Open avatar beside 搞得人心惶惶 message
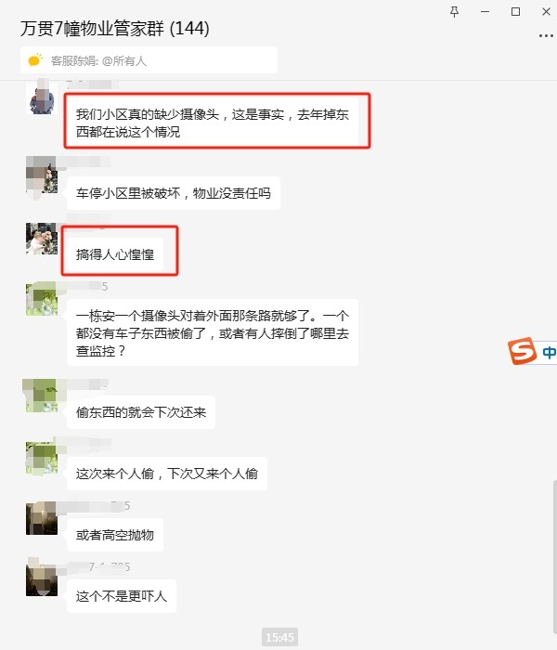 point(42,239)
